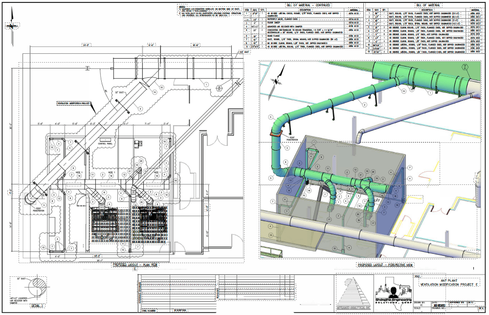
Task: Click the north arrow beside the plan view
Action: [x=12, y=26]
